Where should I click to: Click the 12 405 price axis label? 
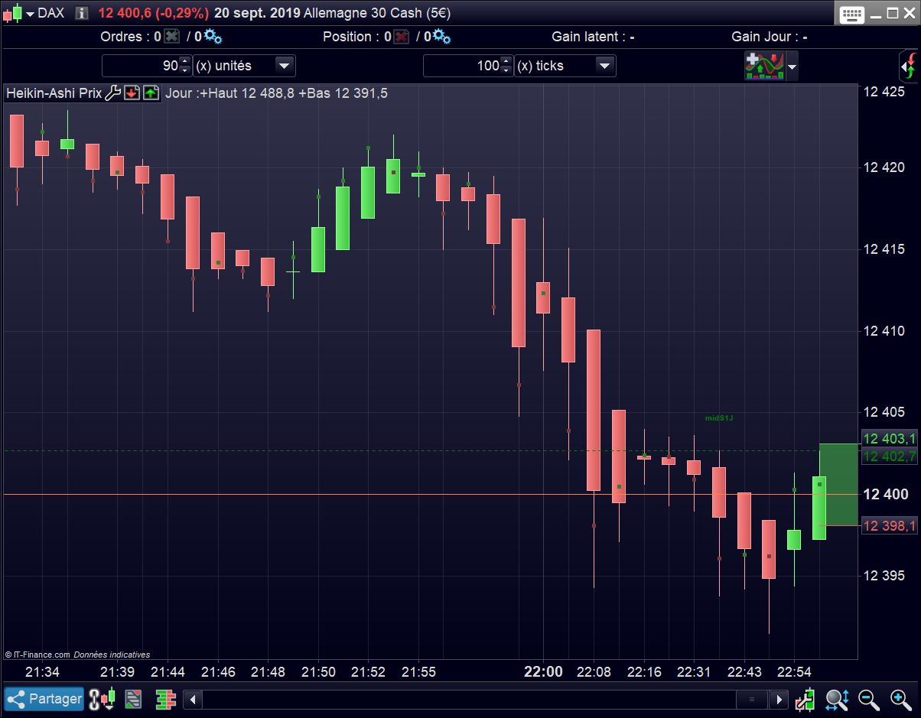pos(884,412)
